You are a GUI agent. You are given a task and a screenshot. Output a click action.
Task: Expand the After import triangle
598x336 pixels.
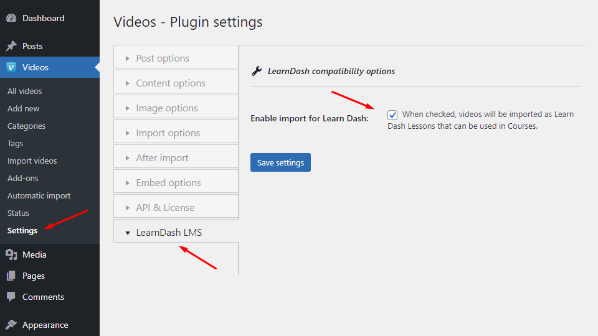(128, 157)
